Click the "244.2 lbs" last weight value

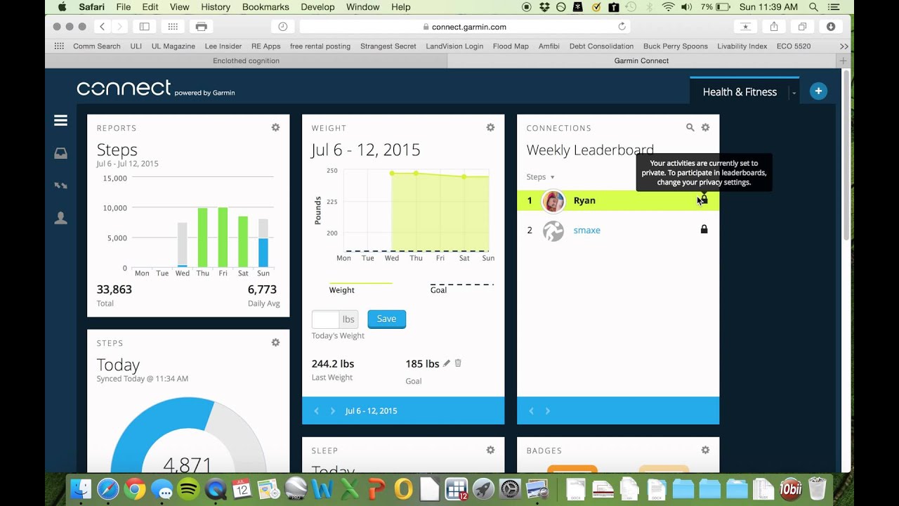pos(333,364)
